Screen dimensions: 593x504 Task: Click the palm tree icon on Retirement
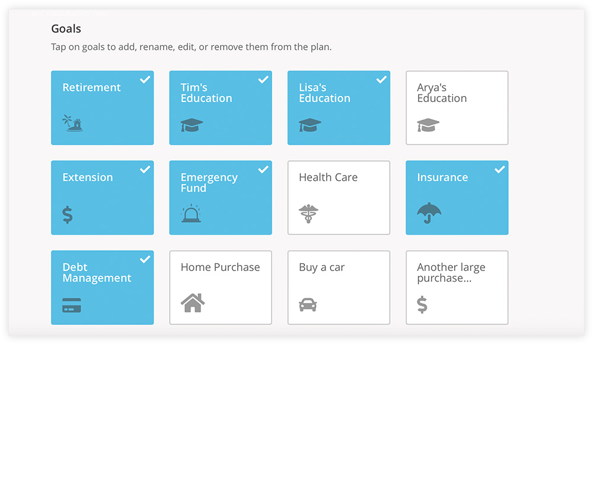[x=72, y=123]
